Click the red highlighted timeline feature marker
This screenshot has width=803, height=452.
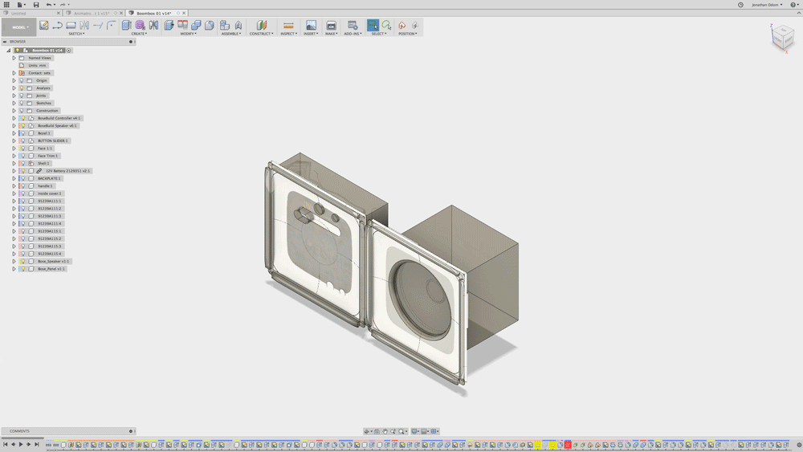(x=568, y=445)
